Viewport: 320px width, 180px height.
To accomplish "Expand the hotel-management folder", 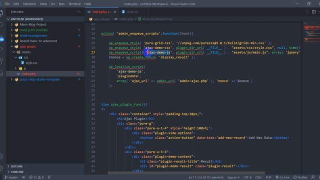I will [11, 35].
